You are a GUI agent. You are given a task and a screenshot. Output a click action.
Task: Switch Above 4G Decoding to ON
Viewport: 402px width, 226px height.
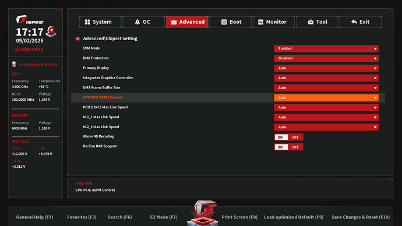(x=281, y=137)
